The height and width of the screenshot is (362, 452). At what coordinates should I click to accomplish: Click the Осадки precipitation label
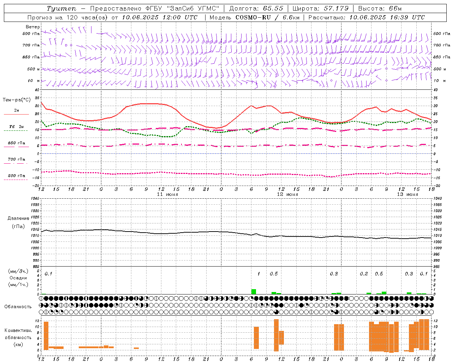point(18,278)
